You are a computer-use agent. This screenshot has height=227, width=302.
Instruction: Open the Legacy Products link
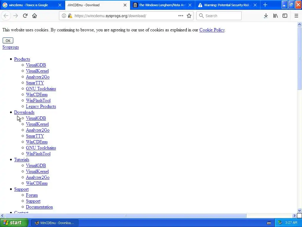[41, 106]
